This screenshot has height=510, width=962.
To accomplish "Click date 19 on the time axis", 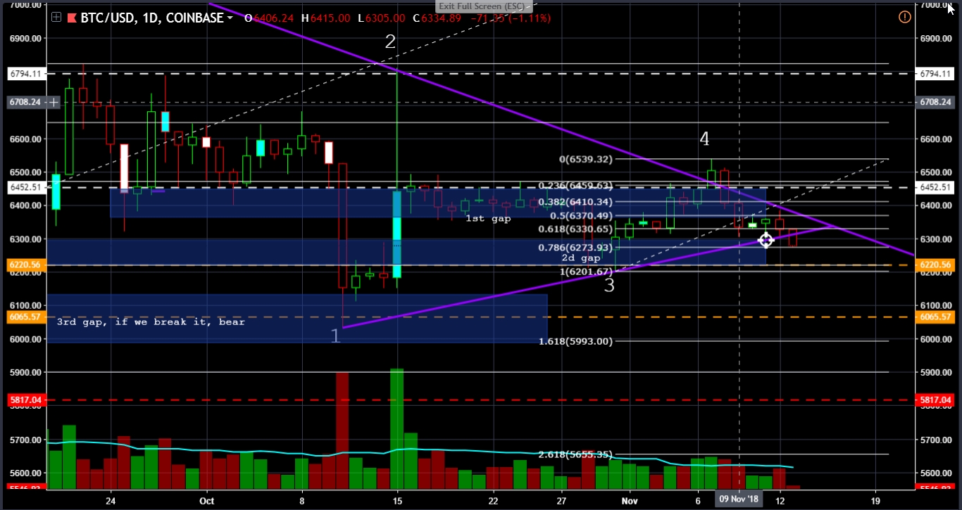I will point(875,501).
